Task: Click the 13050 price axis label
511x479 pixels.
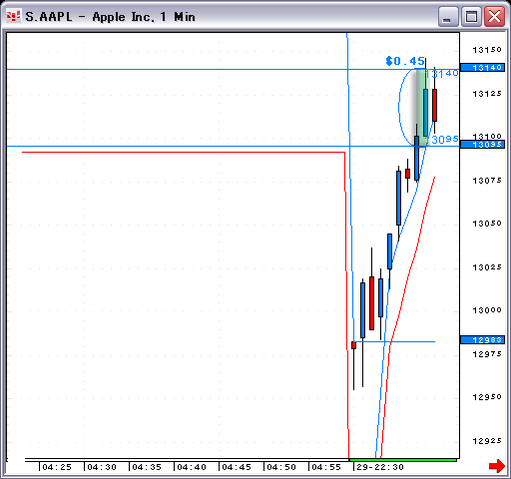Action: [x=487, y=224]
